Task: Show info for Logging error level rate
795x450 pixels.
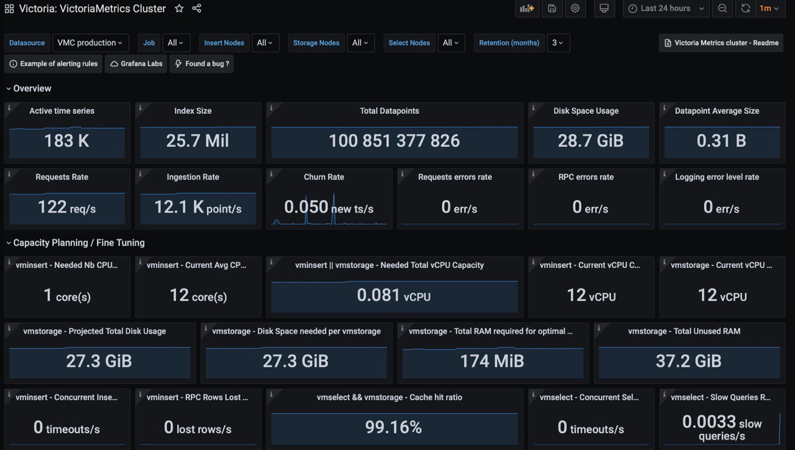Action: (665, 173)
